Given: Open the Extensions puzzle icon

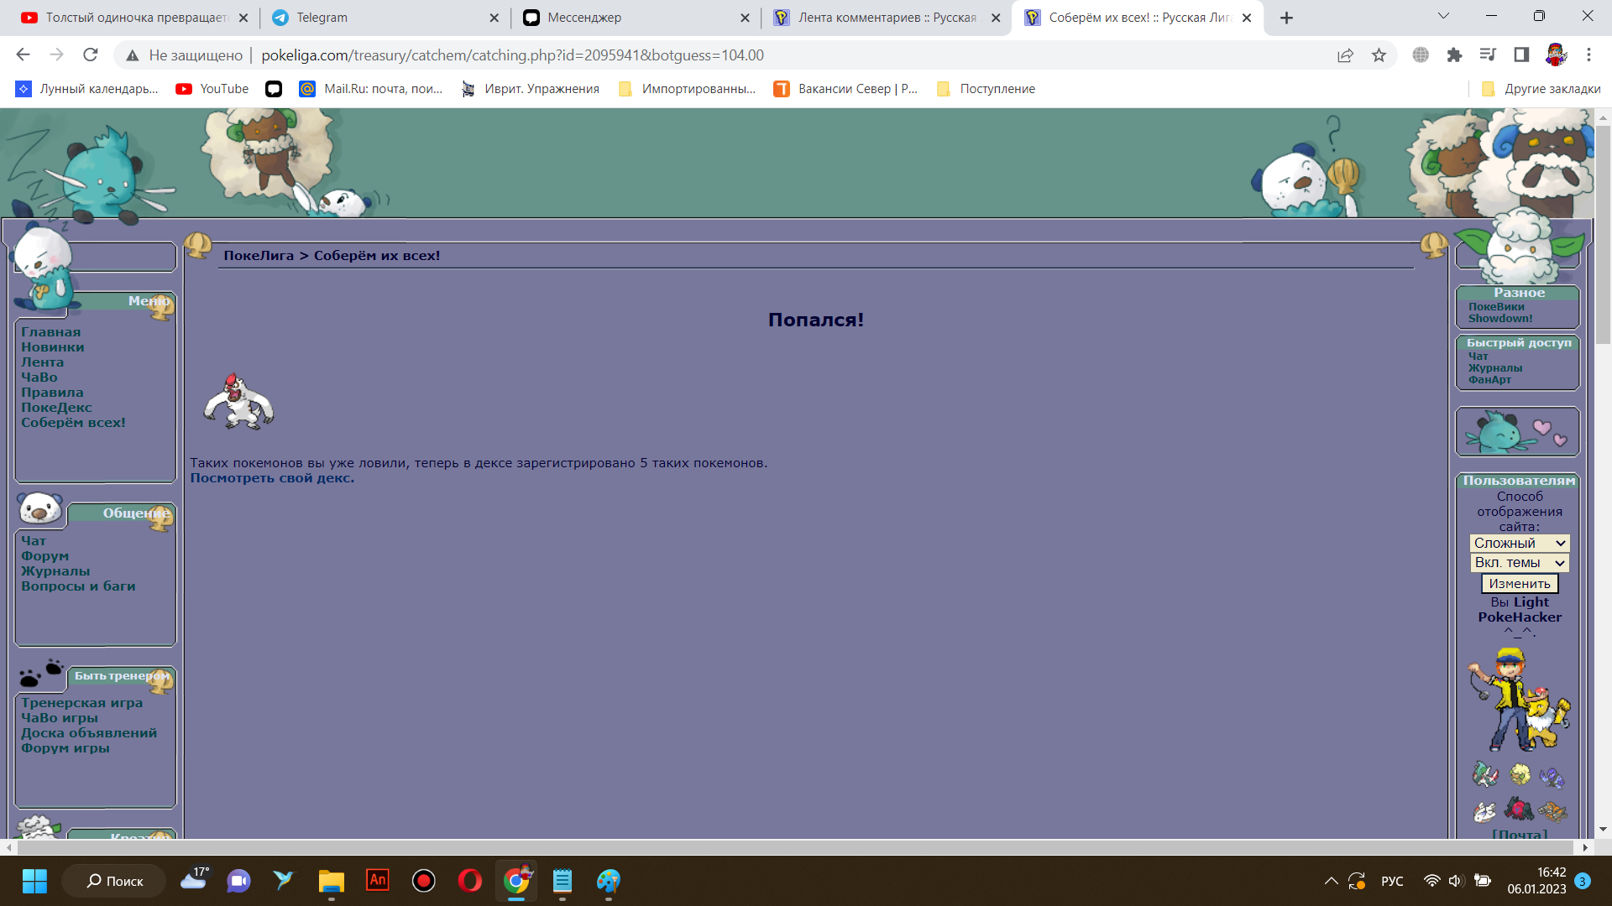Looking at the screenshot, I should point(1454,55).
